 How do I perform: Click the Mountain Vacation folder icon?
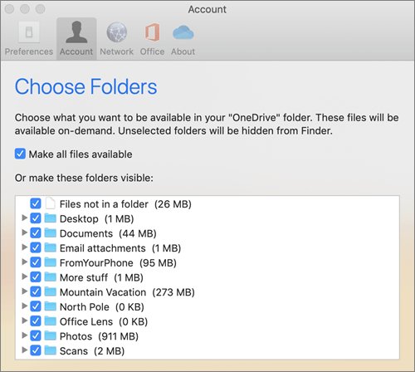(x=50, y=291)
